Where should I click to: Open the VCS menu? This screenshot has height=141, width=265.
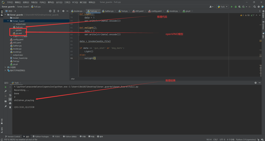pos(75,2)
